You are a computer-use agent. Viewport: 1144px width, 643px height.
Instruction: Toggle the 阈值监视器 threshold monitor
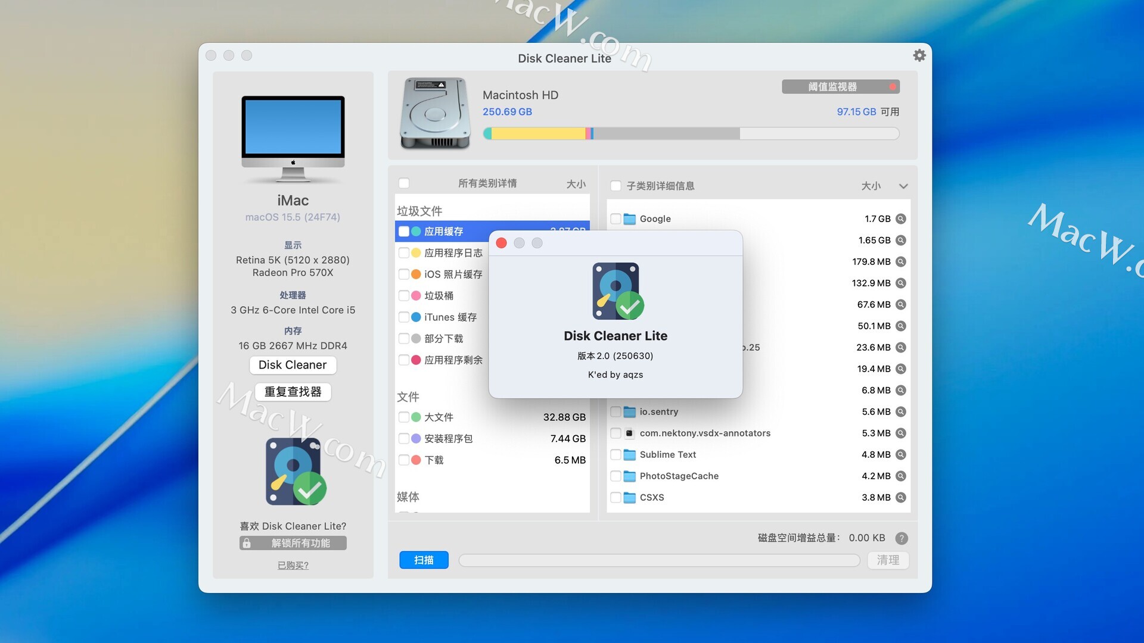pos(841,87)
